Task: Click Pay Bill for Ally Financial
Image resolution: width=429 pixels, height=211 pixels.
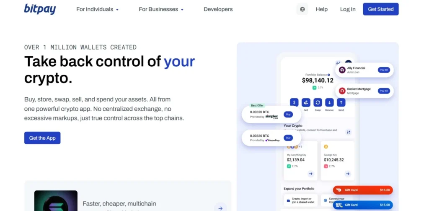Action: [383, 70]
